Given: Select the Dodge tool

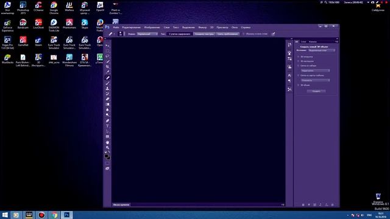Looking at the screenshot, I should click(107, 115).
